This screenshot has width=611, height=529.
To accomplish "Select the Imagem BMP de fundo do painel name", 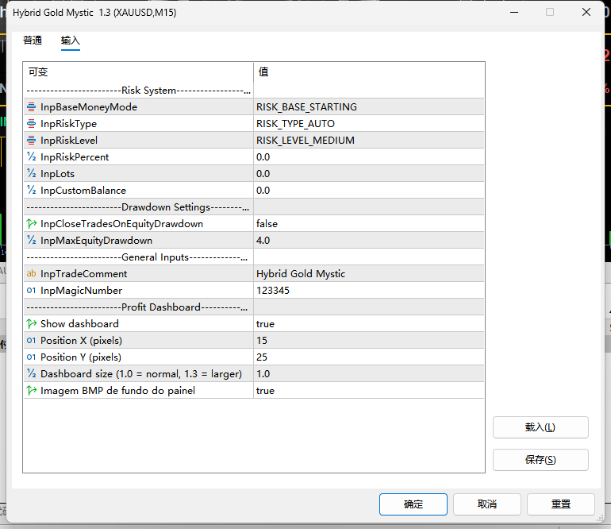I will [117, 391].
